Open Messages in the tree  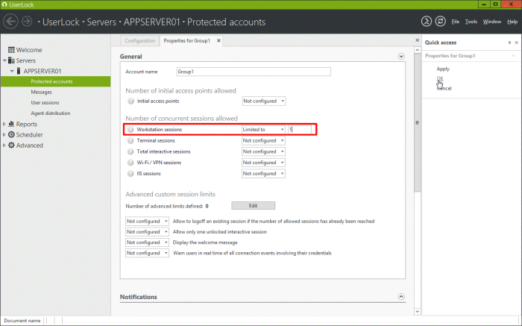(41, 92)
